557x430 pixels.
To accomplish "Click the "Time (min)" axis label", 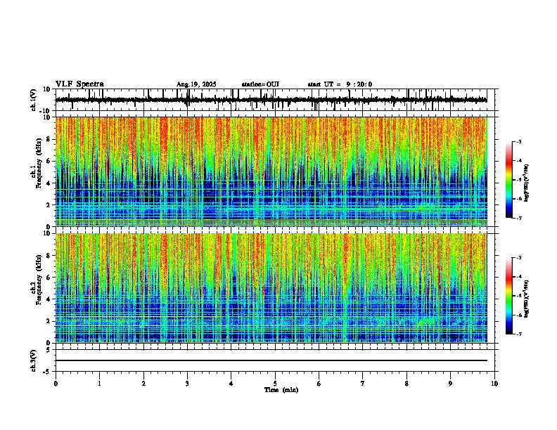I will click(x=281, y=390).
